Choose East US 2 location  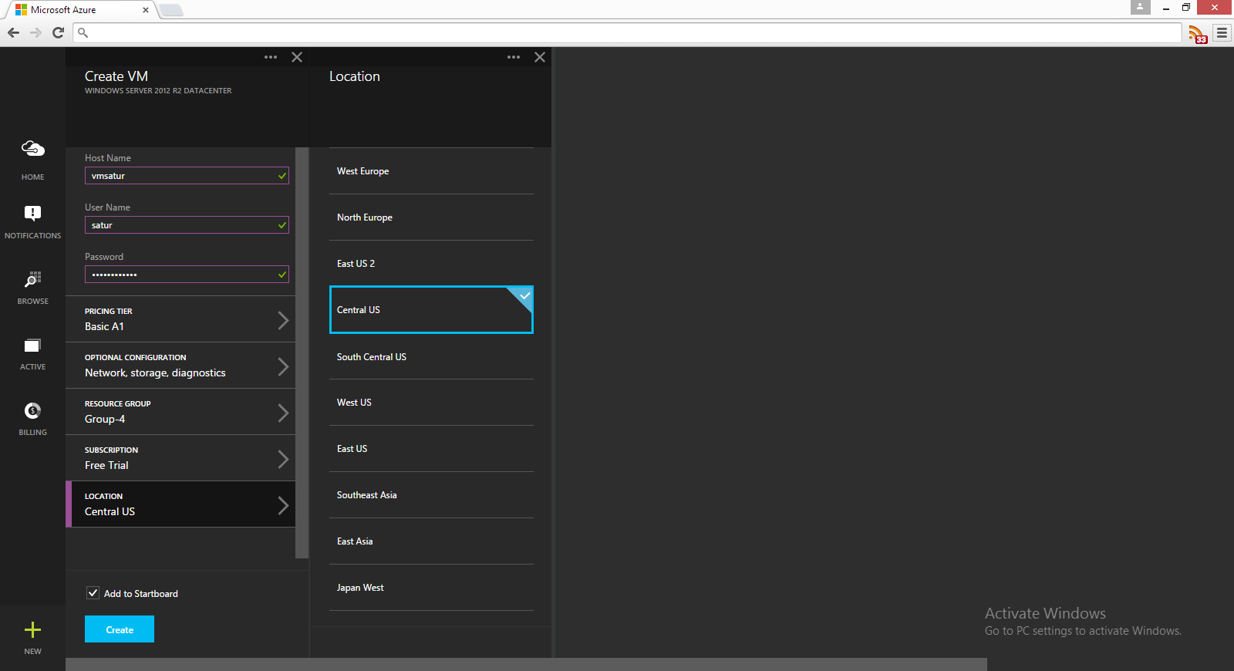431,264
